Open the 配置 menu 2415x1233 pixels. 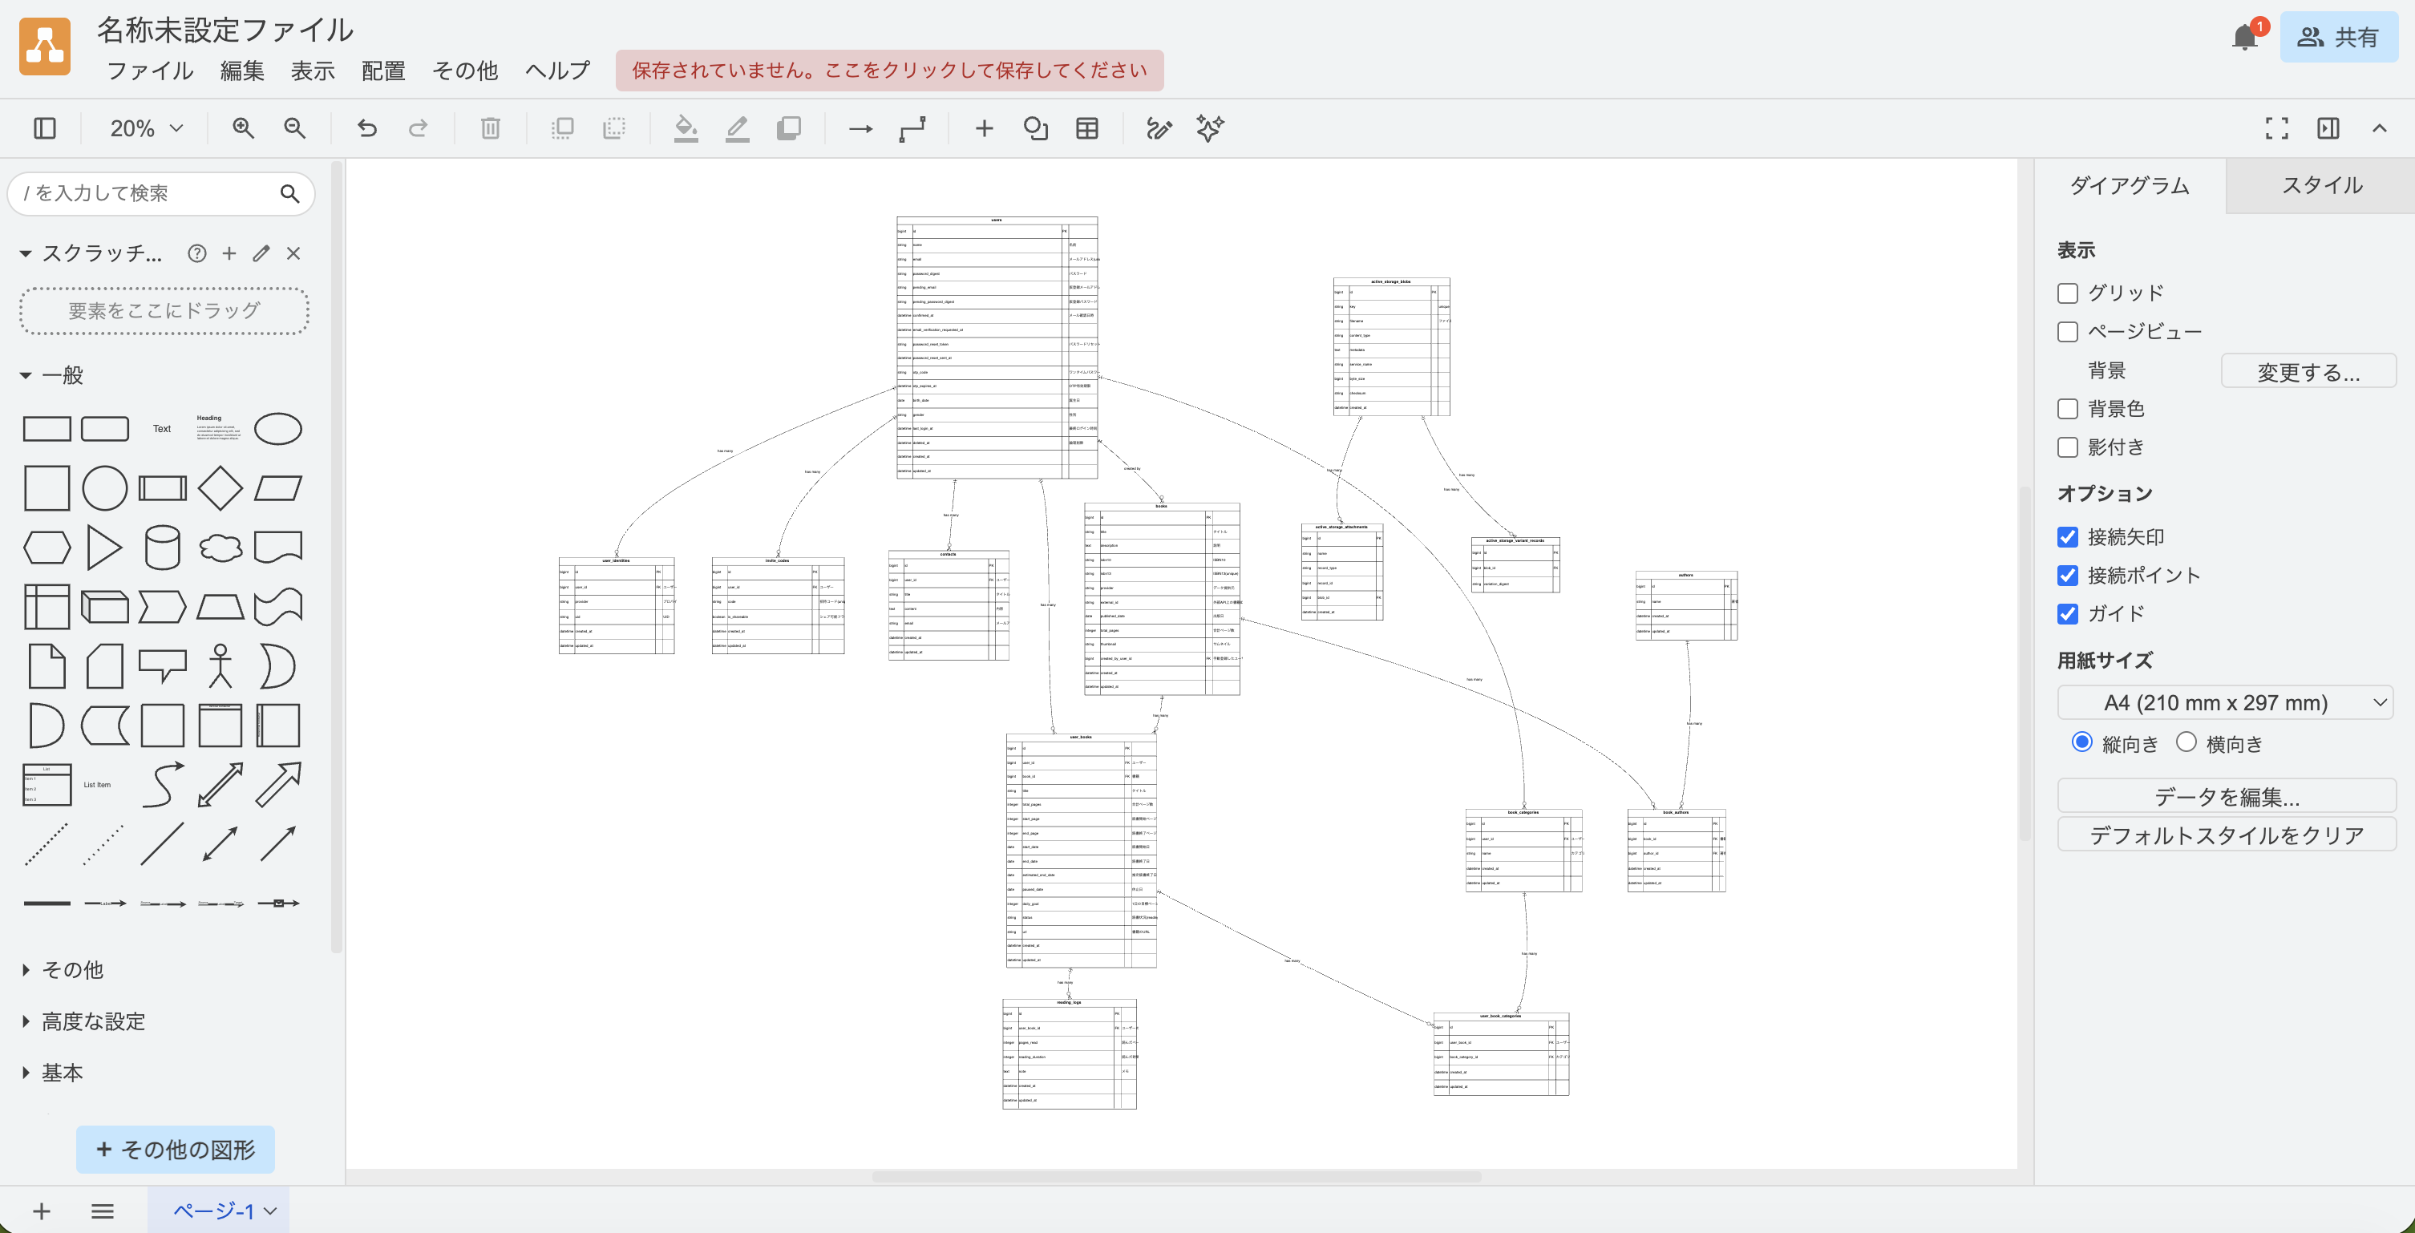pyautogui.click(x=382, y=71)
